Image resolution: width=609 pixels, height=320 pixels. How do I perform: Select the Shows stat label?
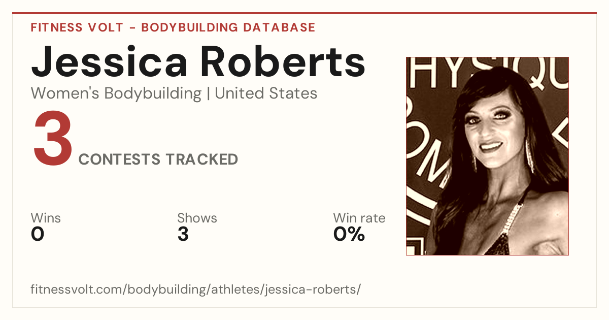(x=197, y=218)
